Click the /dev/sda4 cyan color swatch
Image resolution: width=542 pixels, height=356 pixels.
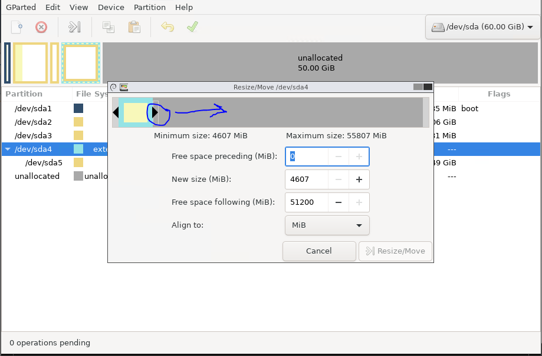(78, 149)
